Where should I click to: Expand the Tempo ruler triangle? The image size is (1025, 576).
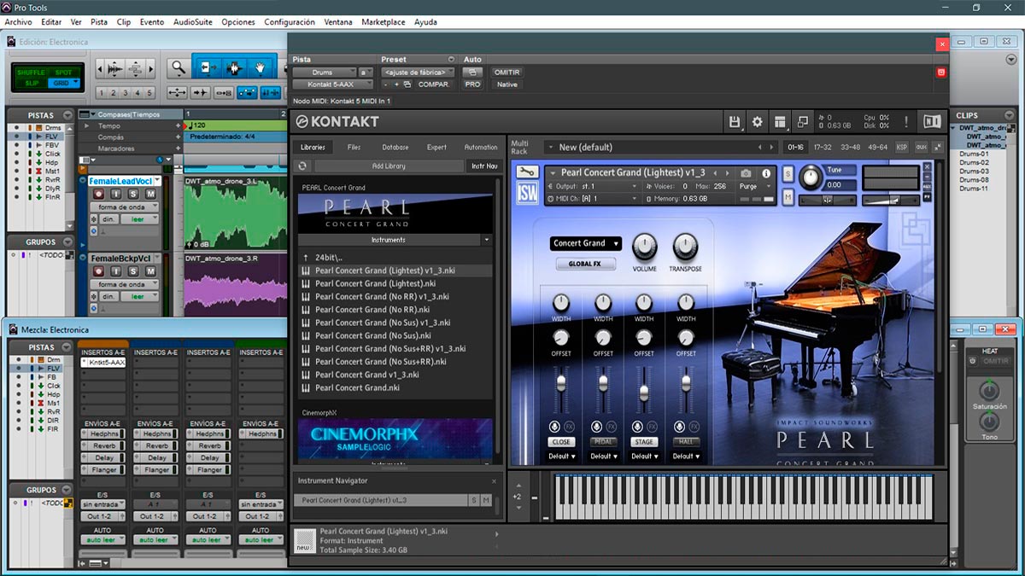coord(85,125)
